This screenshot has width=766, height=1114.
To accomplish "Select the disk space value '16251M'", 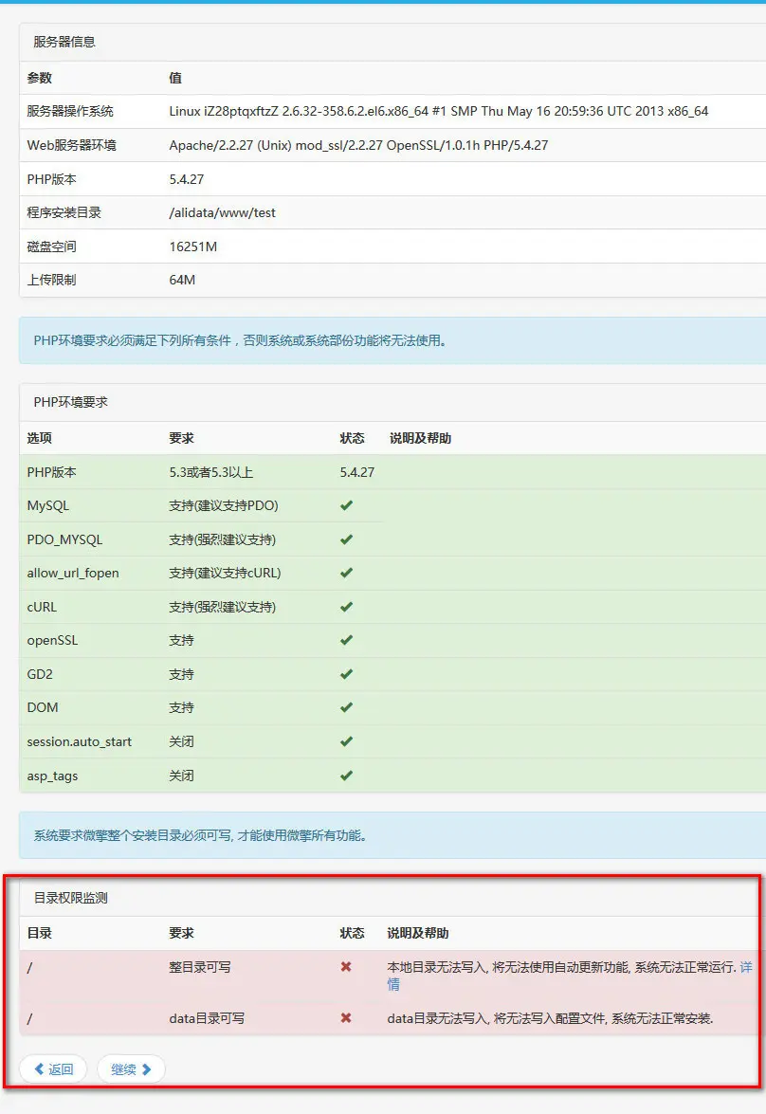I will 193,247.
